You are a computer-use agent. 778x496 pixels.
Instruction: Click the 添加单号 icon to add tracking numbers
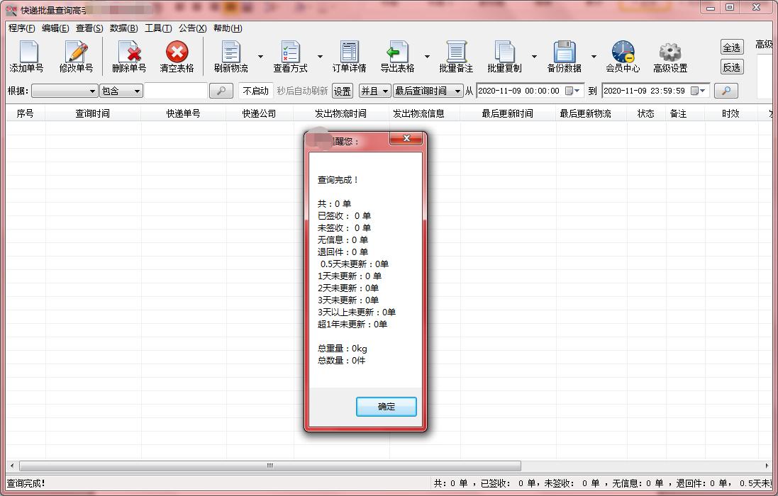point(27,55)
